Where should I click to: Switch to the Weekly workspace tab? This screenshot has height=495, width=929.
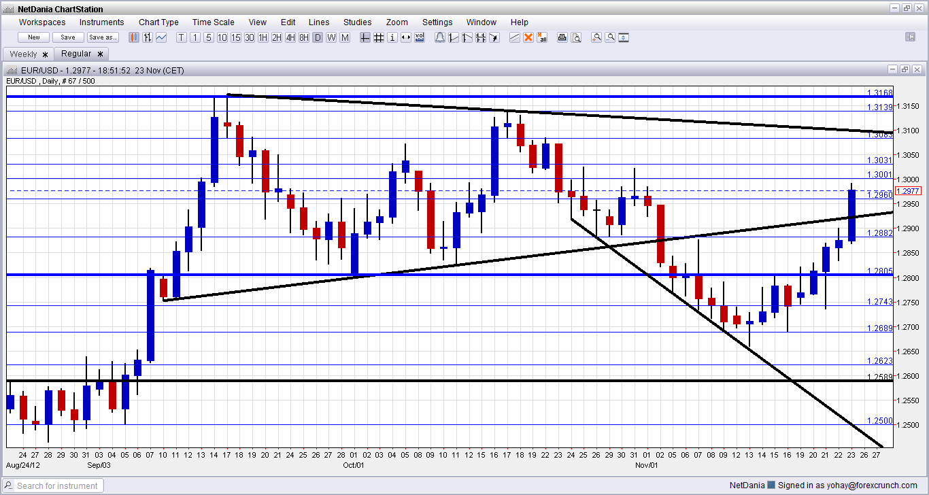[24, 54]
